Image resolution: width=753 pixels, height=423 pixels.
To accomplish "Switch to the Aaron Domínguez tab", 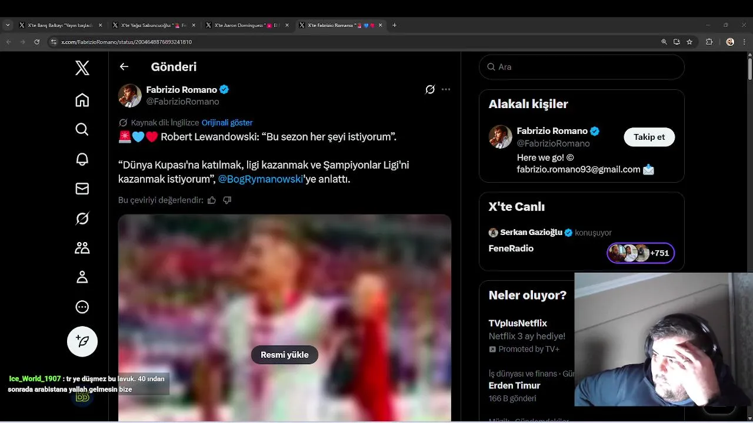I will pyautogui.click(x=246, y=25).
